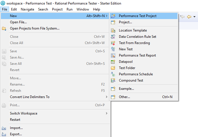Open the Run menu in menu bar
The width and height of the screenshot is (198, 137).
(69, 9)
